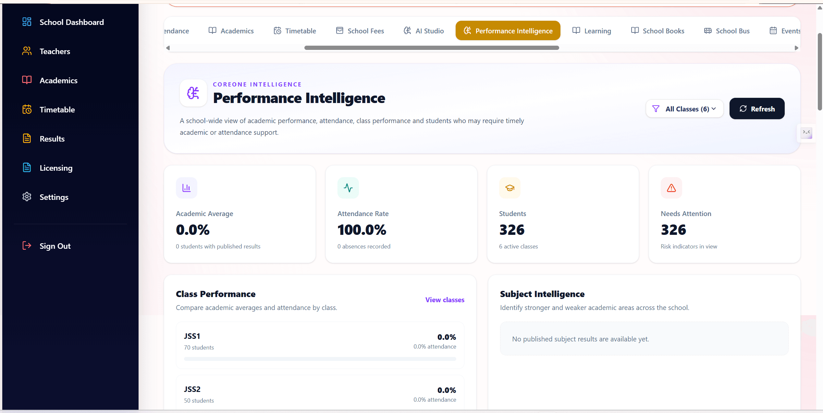Click '6 active classes' text
This screenshot has height=413, width=823.
point(518,247)
